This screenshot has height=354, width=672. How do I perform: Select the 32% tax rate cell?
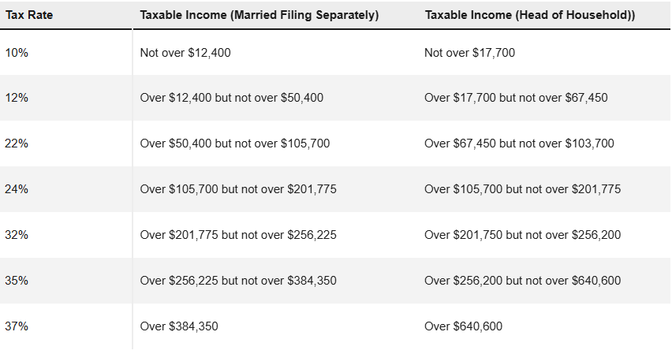click(16, 235)
